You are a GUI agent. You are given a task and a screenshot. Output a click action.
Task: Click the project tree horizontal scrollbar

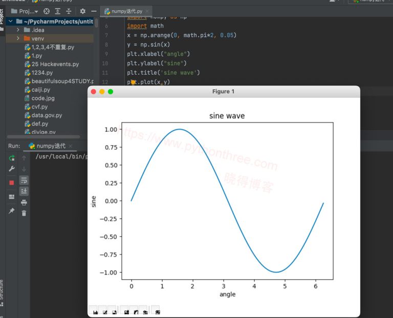coord(43,137)
